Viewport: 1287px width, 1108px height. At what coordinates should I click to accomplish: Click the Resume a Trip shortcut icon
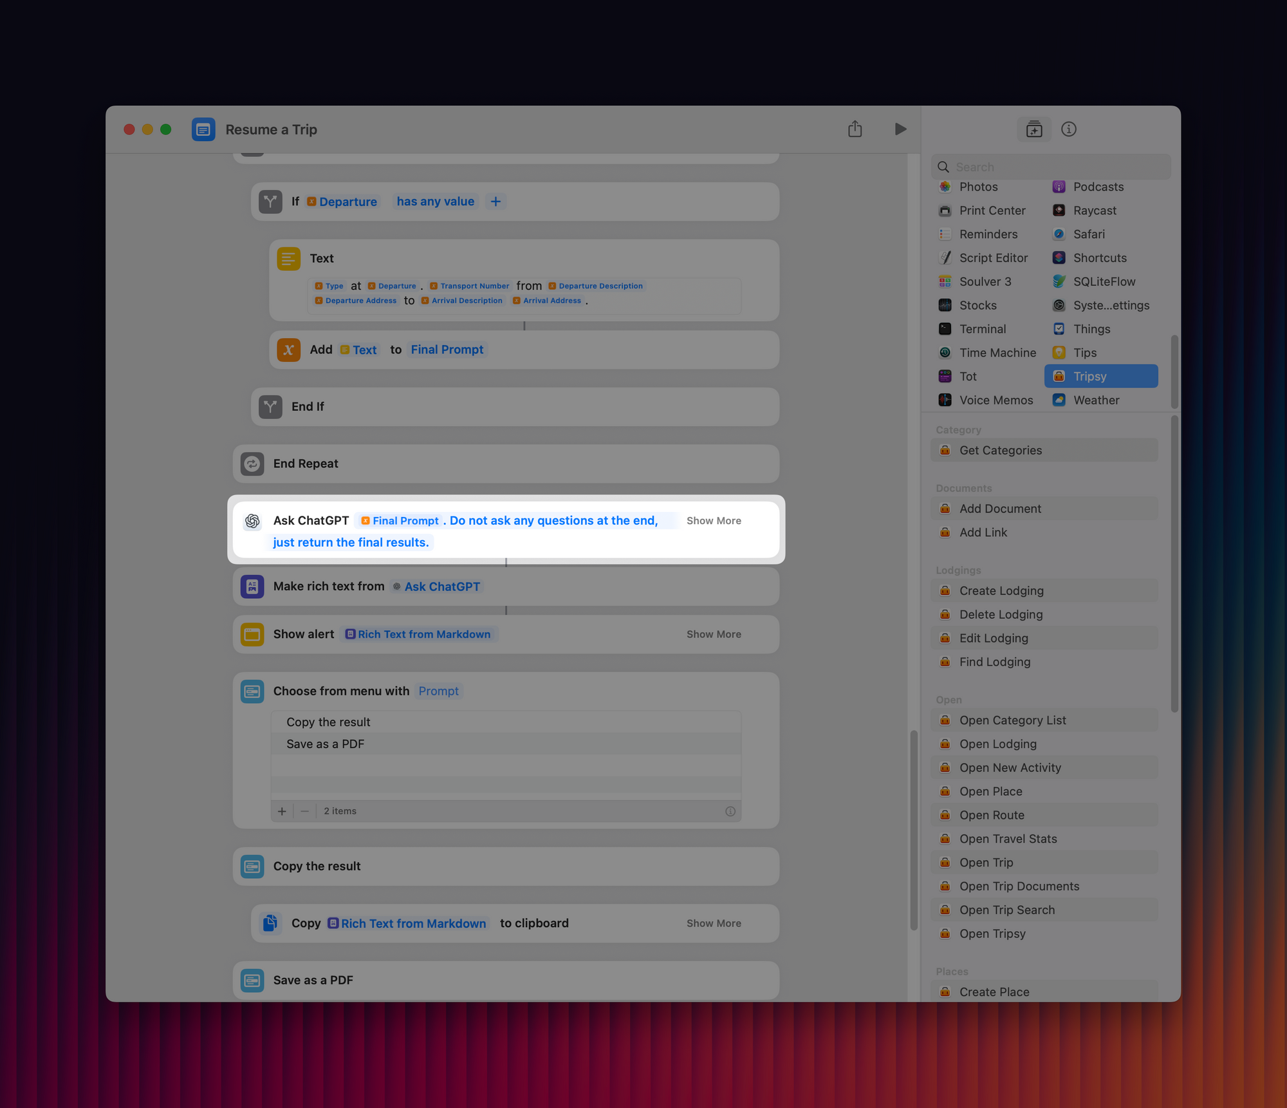click(203, 129)
